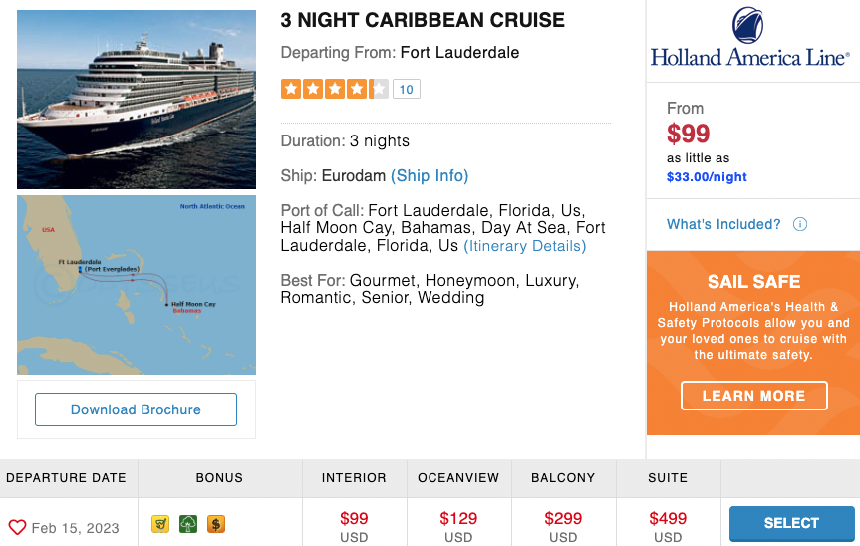860x546 pixels.
Task: Open the Eurodam ship photo
Action: click(137, 100)
